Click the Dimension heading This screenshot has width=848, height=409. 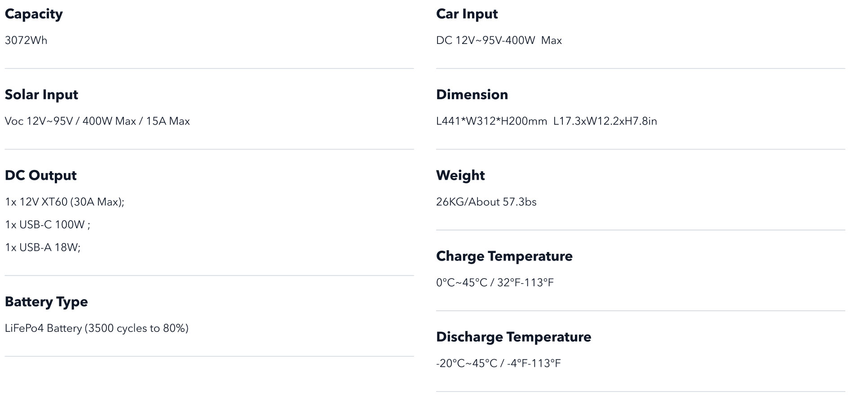click(x=472, y=95)
